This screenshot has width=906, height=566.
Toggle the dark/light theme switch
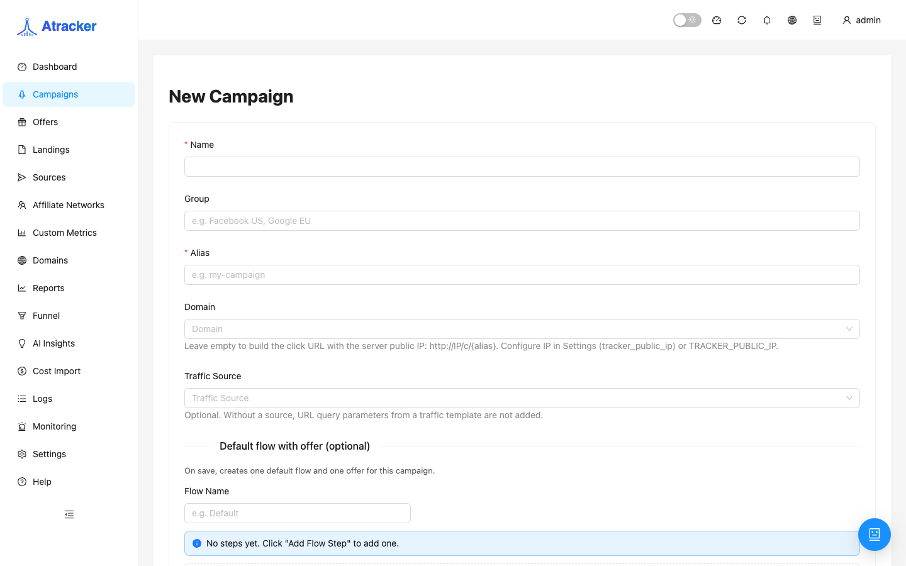pos(687,20)
